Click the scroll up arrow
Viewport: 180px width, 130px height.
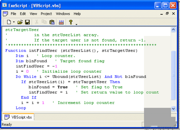click(173, 29)
